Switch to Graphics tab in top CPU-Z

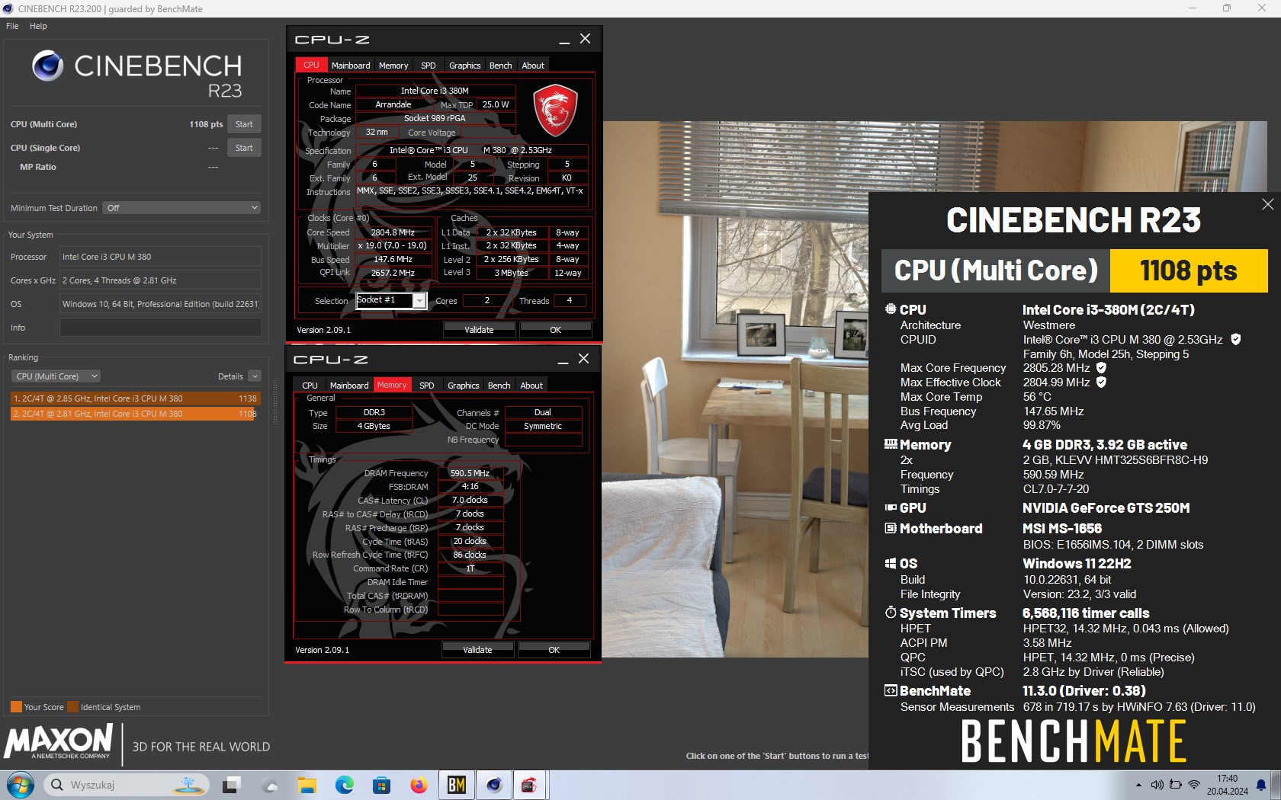tap(465, 66)
